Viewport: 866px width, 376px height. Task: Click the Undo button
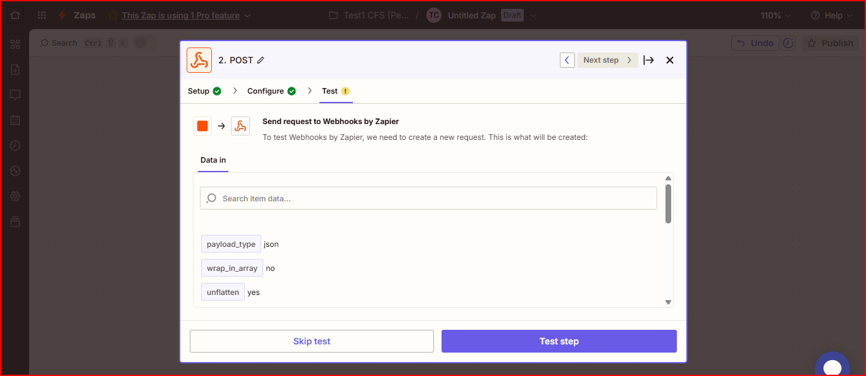tap(755, 43)
